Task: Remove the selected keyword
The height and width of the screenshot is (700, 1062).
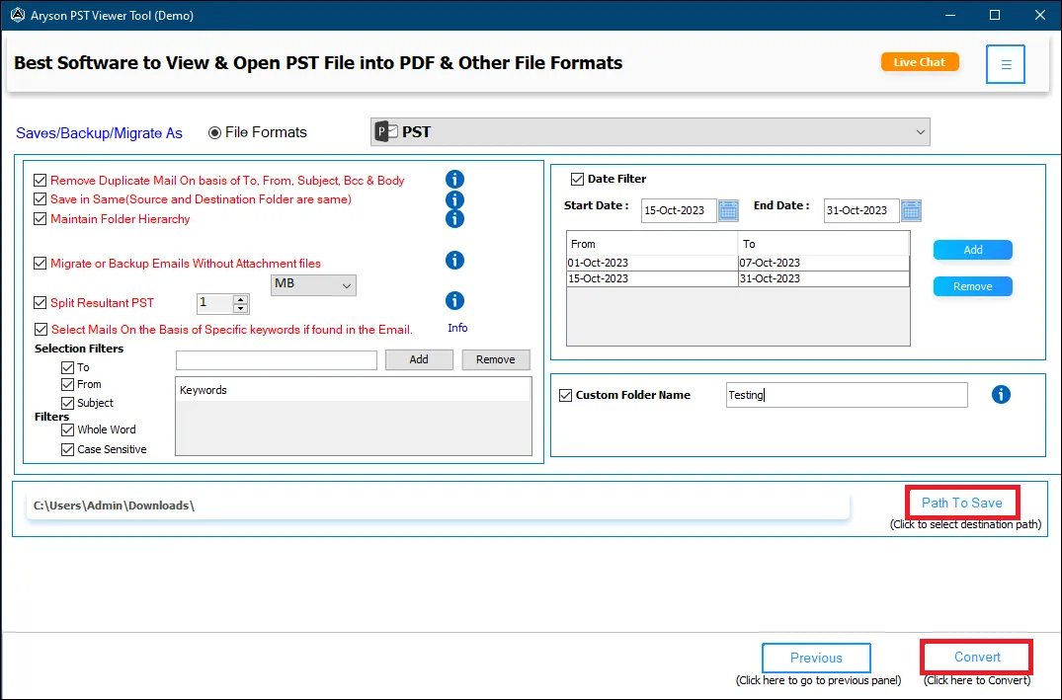Action: pos(495,359)
